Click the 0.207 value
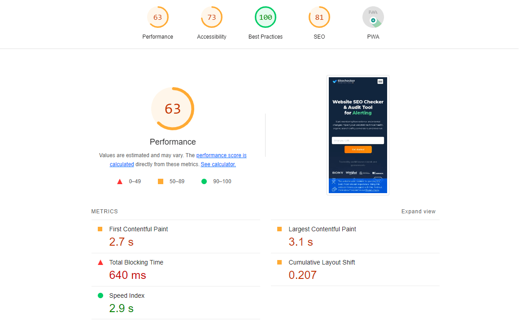Viewport: 519px width, 322px height. (x=302, y=275)
